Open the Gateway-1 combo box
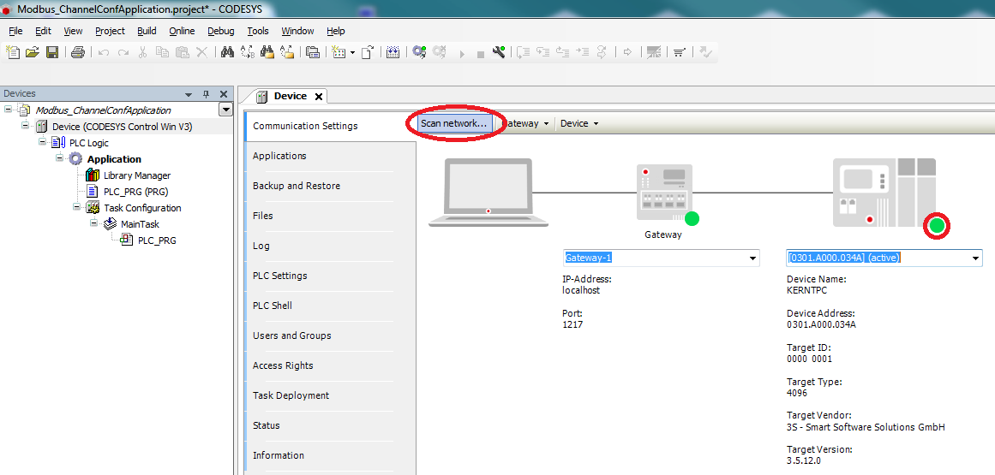 752,258
